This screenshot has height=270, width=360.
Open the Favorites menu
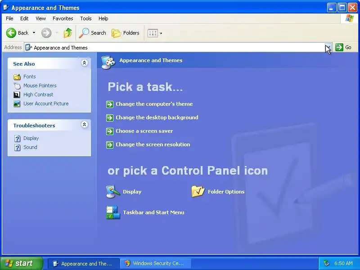[x=63, y=18]
